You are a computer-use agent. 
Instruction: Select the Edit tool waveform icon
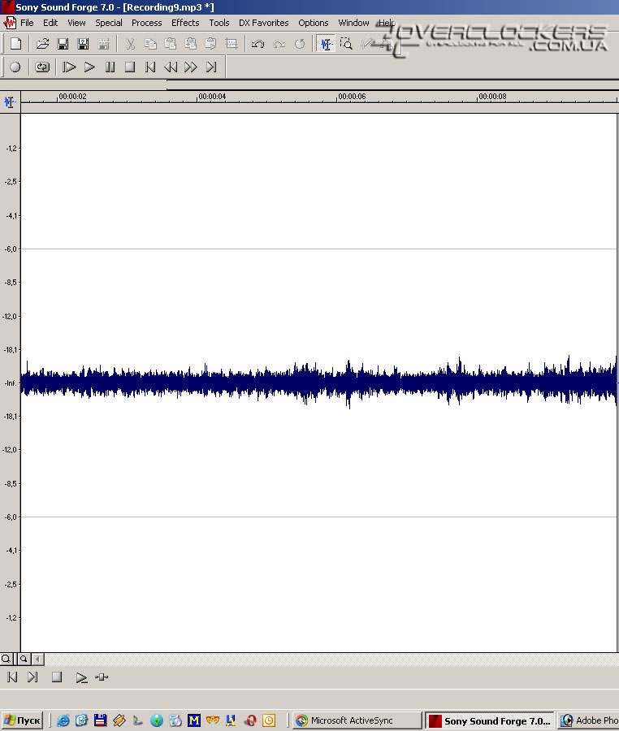(x=326, y=45)
